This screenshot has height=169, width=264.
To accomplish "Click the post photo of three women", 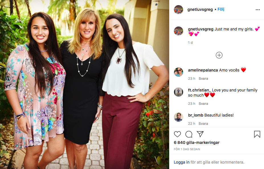I will point(85,84).
